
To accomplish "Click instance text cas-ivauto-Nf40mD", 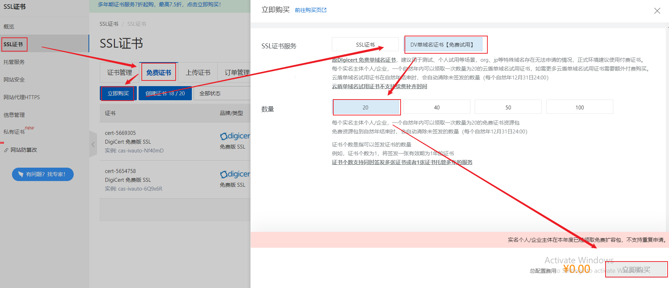I will [141, 151].
